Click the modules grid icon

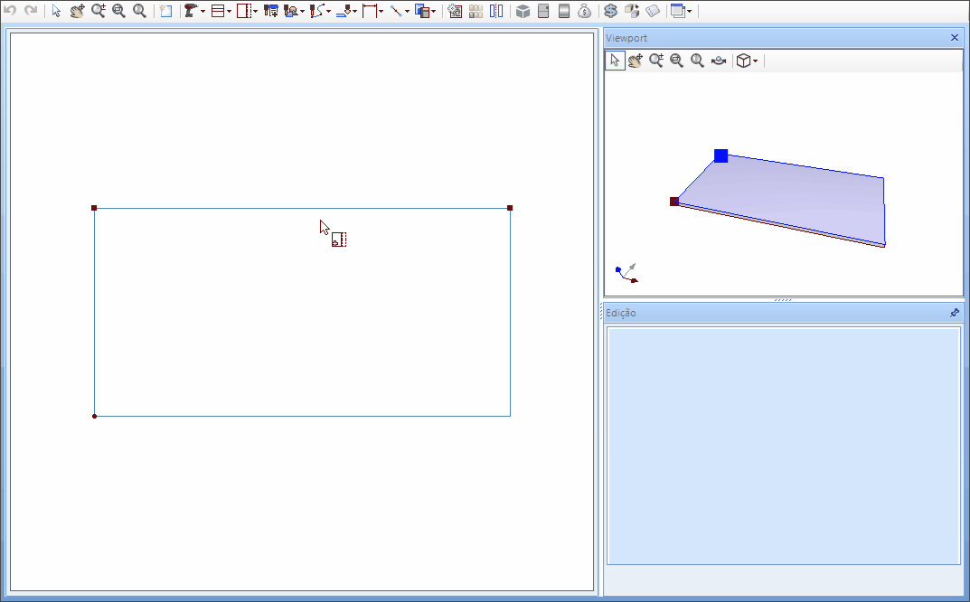click(476, 11)
